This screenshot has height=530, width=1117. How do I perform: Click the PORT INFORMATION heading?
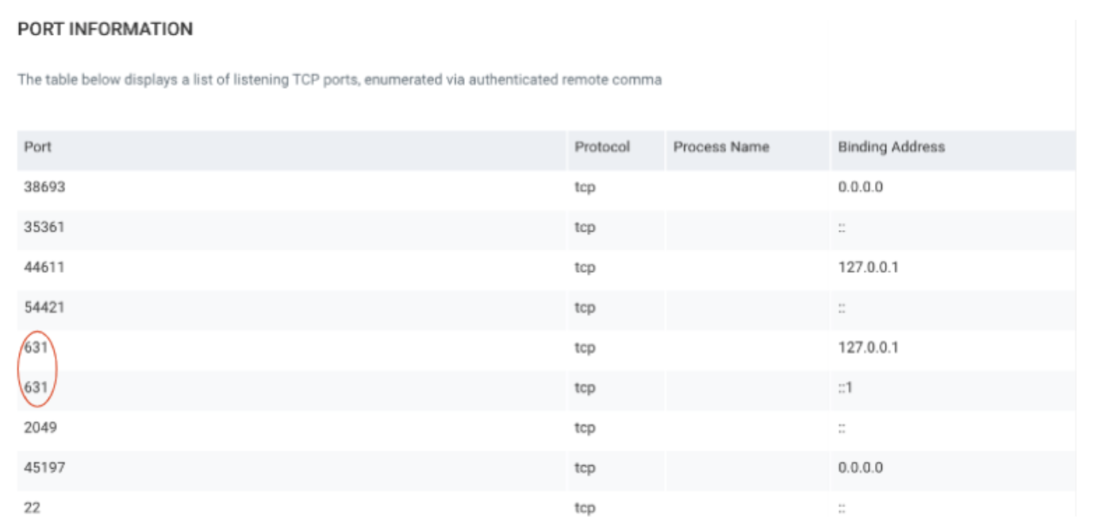tap(105, 29)
